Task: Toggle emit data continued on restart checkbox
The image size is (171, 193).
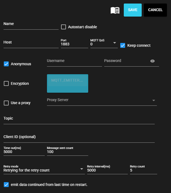Action: pos(6,185)
